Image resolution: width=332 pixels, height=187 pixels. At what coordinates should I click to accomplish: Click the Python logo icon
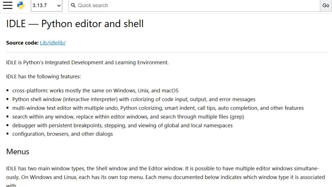pyautogui.click(x=21, y=5)
